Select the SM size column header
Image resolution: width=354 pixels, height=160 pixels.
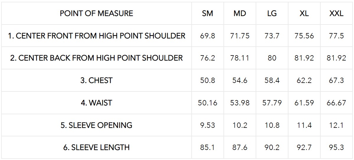pyautogui.click(x=207, y=14)
